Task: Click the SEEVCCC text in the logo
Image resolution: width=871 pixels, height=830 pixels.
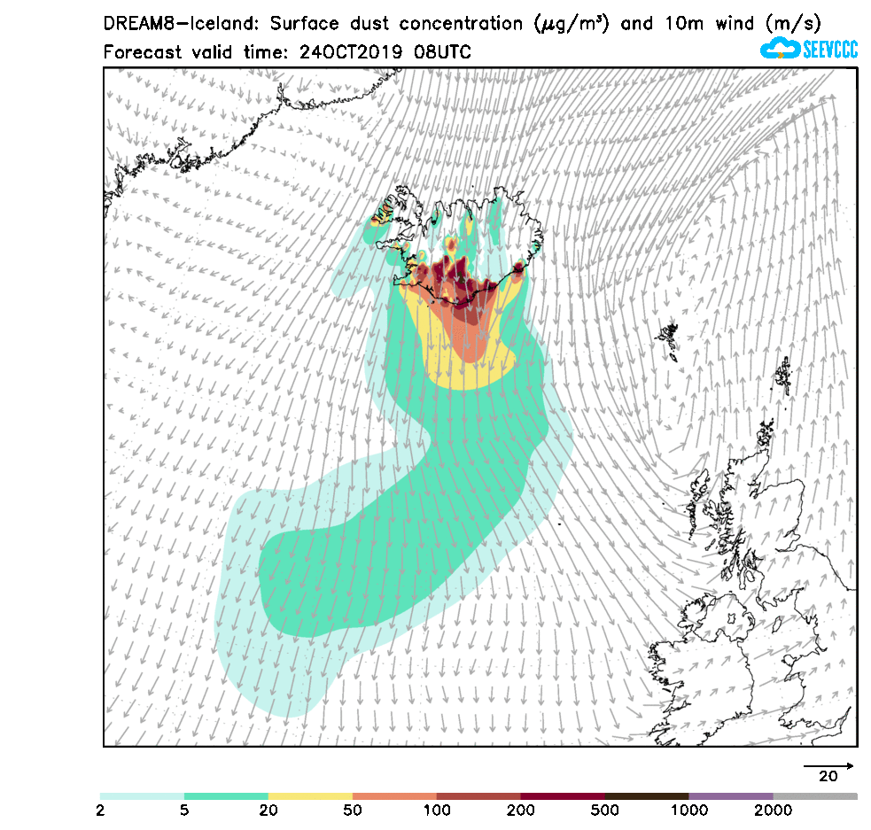Action: point(829,50)
